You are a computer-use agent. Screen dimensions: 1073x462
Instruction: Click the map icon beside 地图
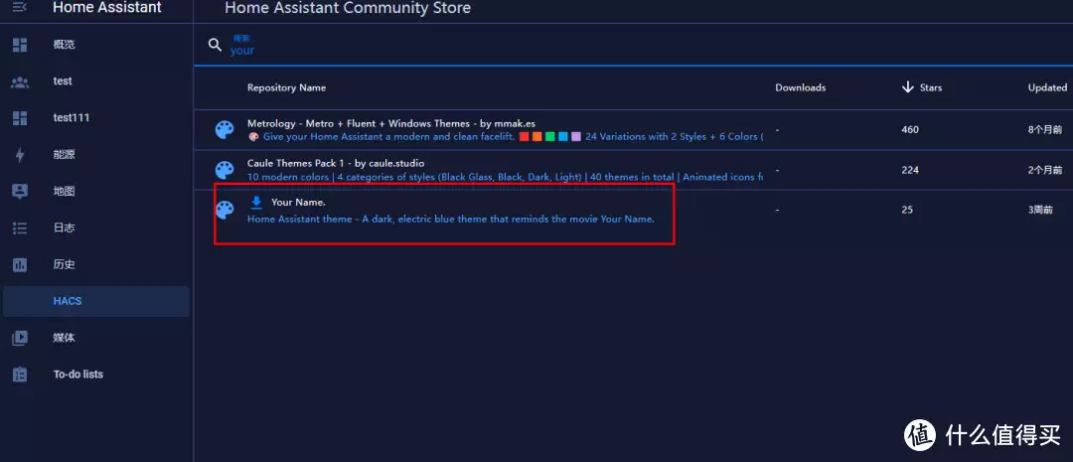tap(20, 192)
